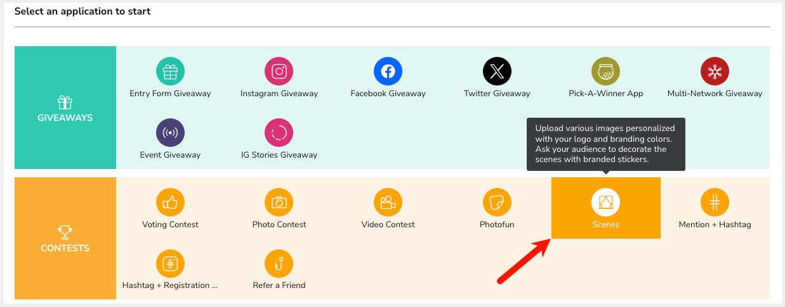Choose the Video Contest camcorder icon

(388, 202)
